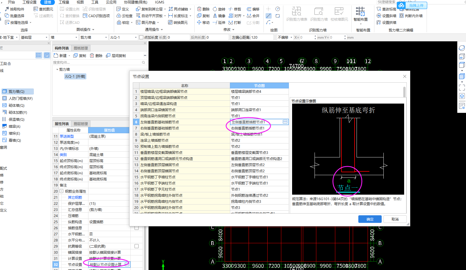Click 查改标高 elevation edit tool
Viewport: 466px width, 270px height.
tap(386, 9)
